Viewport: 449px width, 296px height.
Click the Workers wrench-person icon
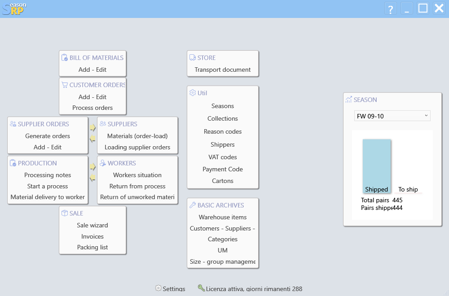pyautogui.click(x=103, y=163)
